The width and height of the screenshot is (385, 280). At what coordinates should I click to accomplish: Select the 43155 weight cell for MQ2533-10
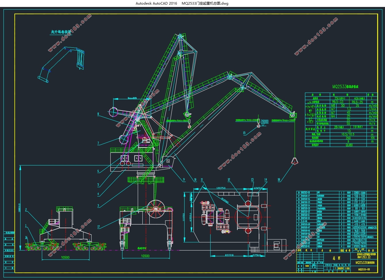pos(356,218)
